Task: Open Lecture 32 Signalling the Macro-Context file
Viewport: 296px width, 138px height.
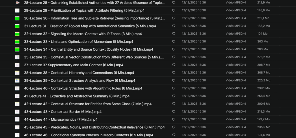Action: [x=83, y=34]
